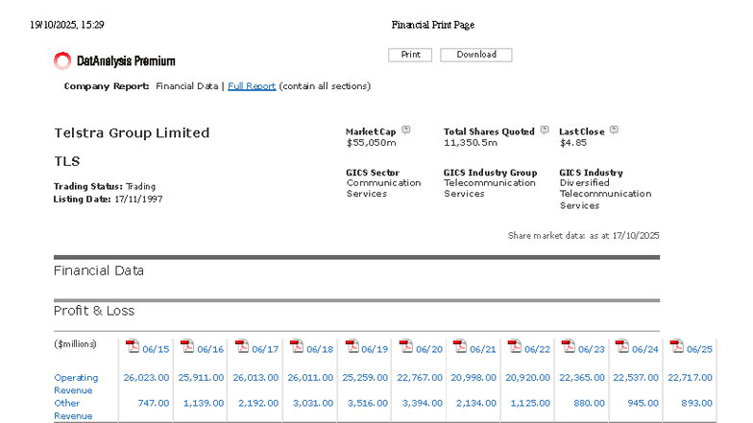Open the PDF icon for 06/25
This screenshot has height=423, width=753.
coord(676,346)
